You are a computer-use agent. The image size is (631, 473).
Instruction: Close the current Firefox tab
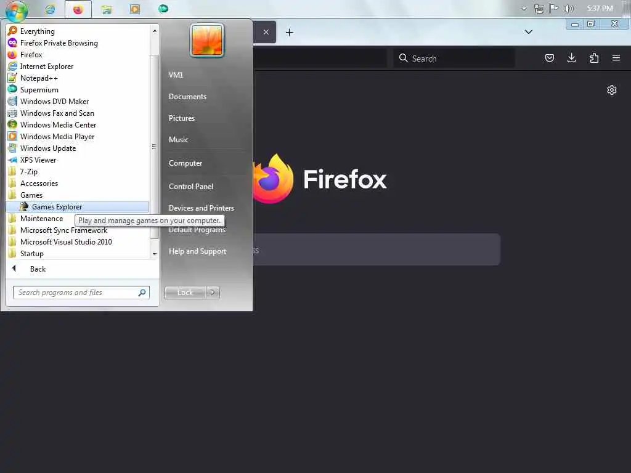[x=266, y=32]
